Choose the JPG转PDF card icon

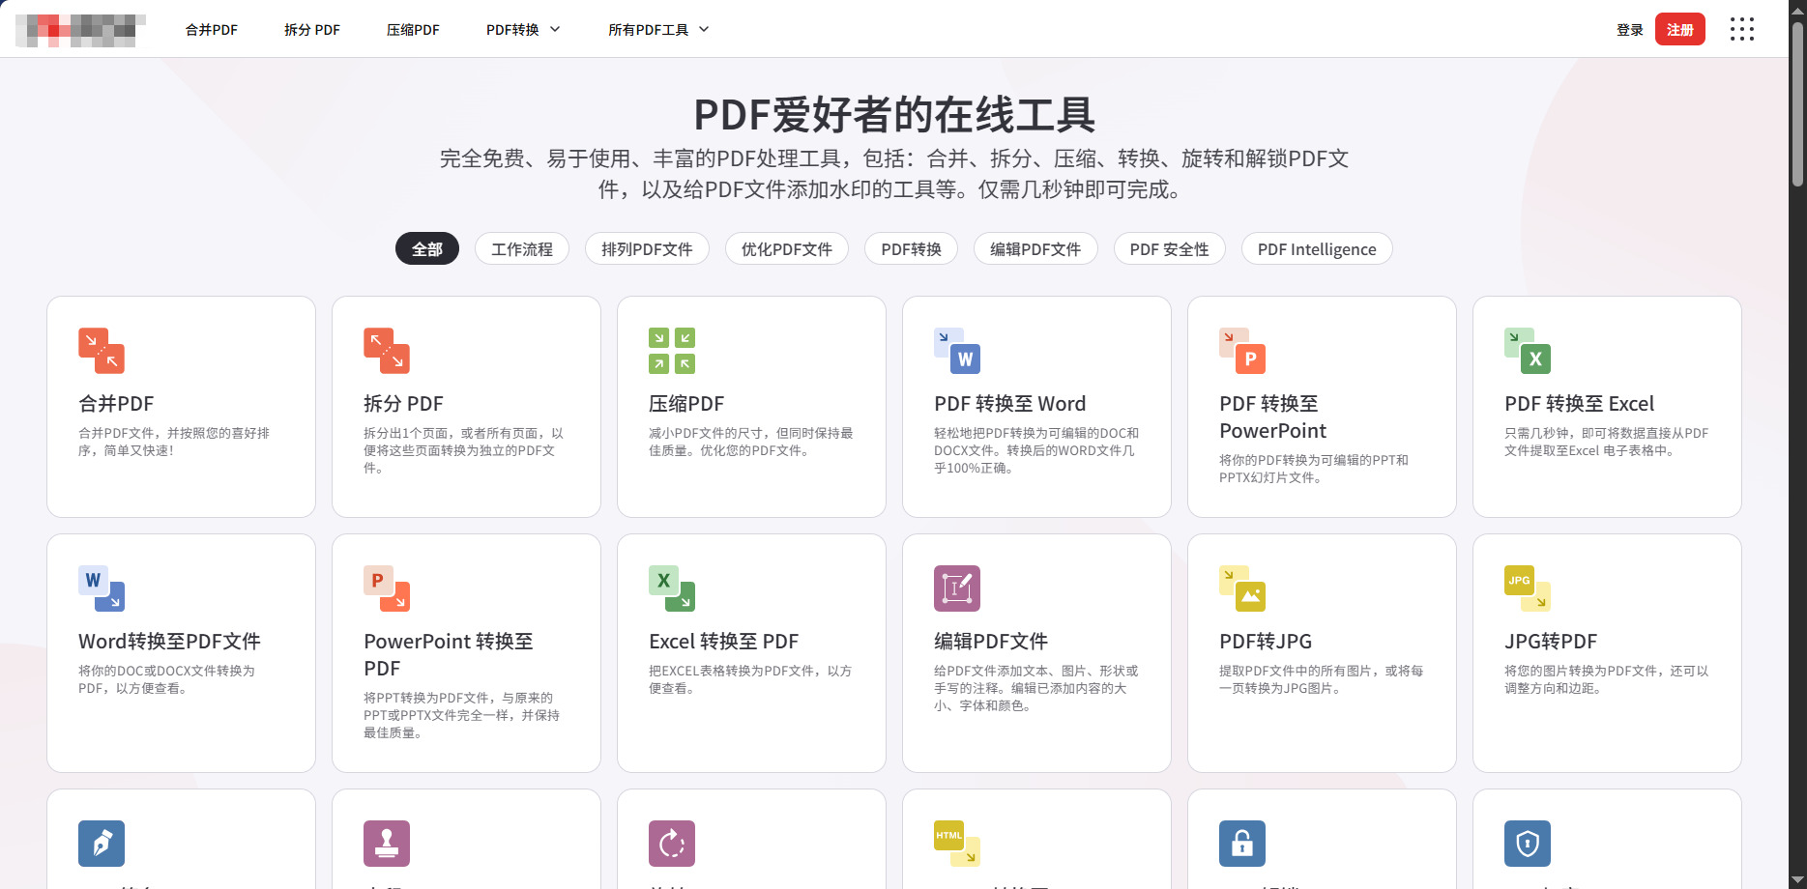tap(1528, 588)
